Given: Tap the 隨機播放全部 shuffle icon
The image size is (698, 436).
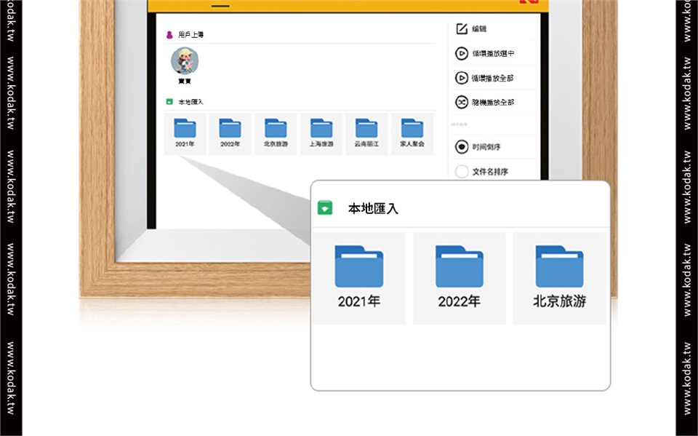Looking at the screenshot, I should [x=461, y=102].
